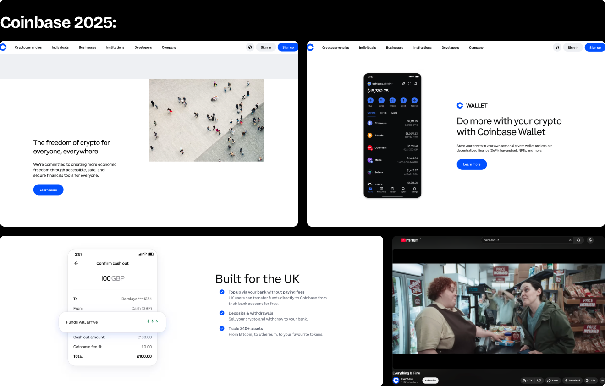Click Sign up on freedom-of-crypto page

pos(288,47)
